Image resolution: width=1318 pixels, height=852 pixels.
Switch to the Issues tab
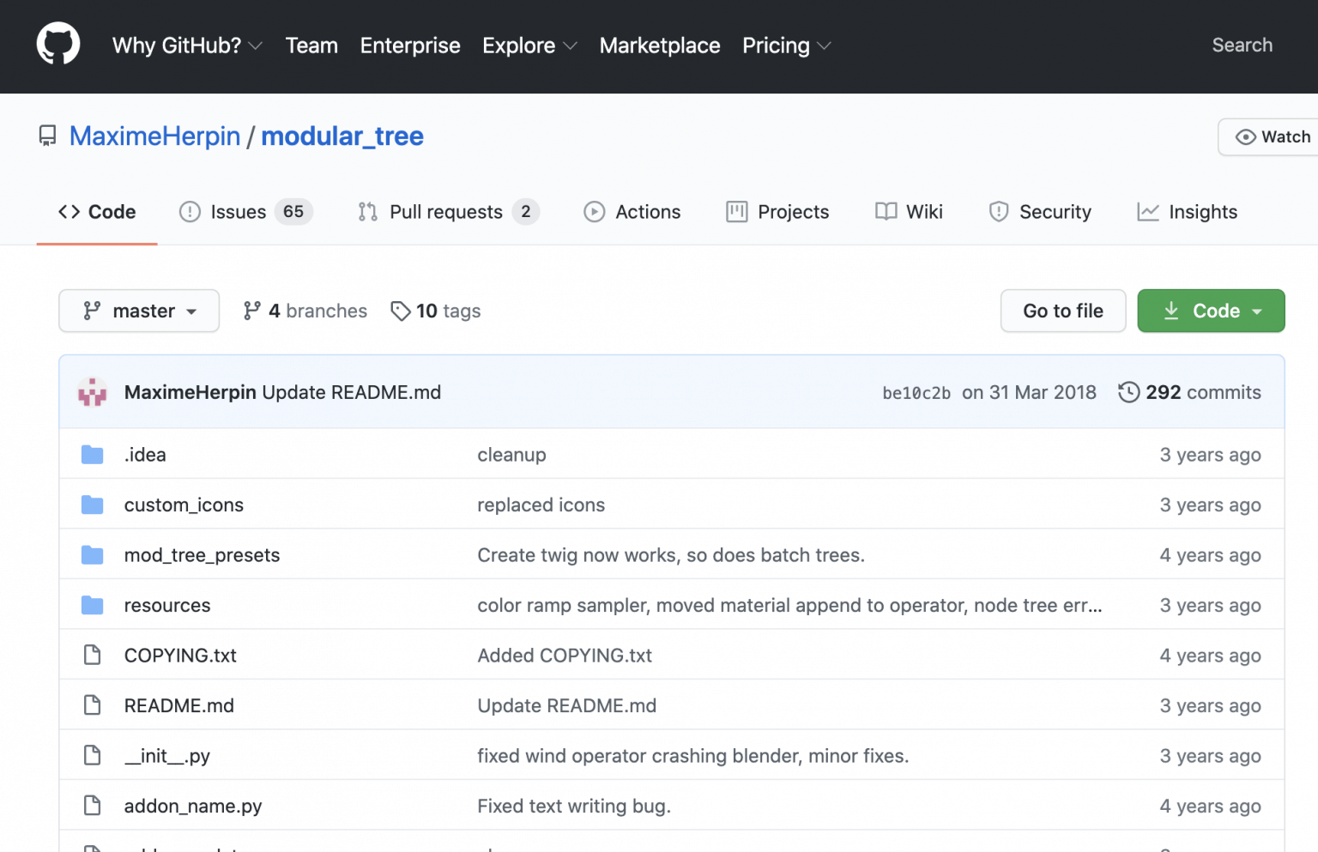(245, 212)
